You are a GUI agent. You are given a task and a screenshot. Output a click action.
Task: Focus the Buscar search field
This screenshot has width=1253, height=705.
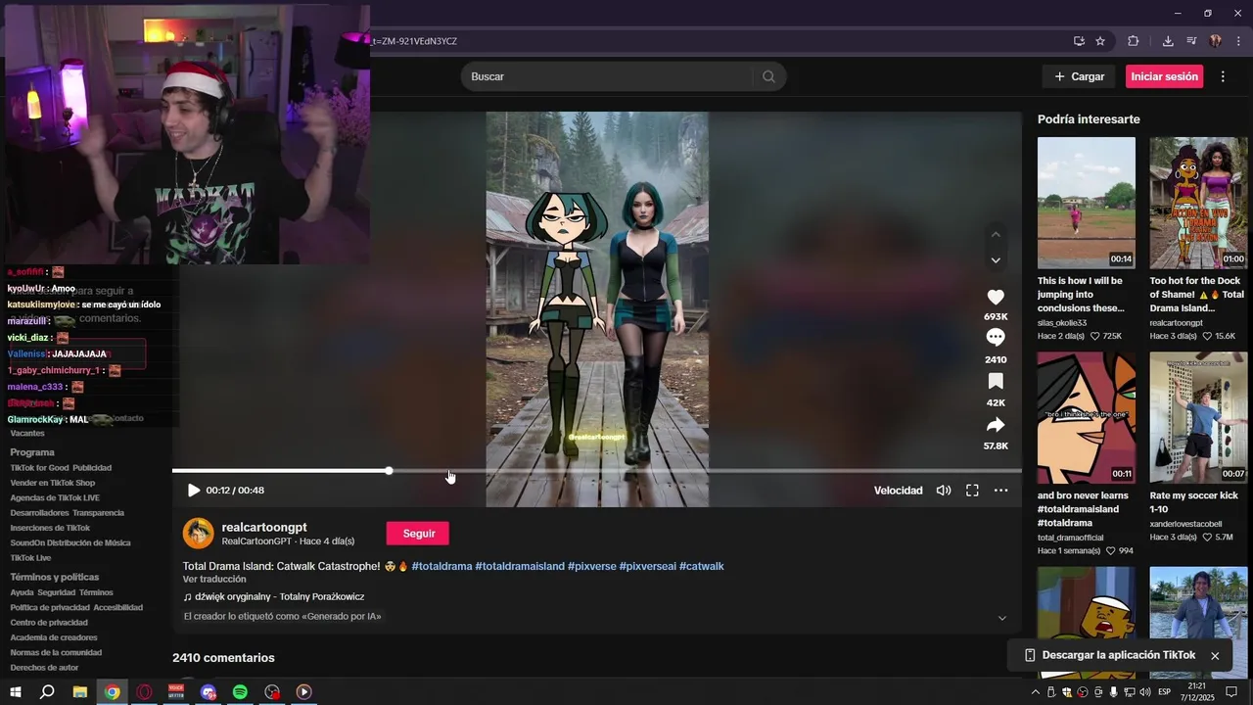(x=607, y=76)
